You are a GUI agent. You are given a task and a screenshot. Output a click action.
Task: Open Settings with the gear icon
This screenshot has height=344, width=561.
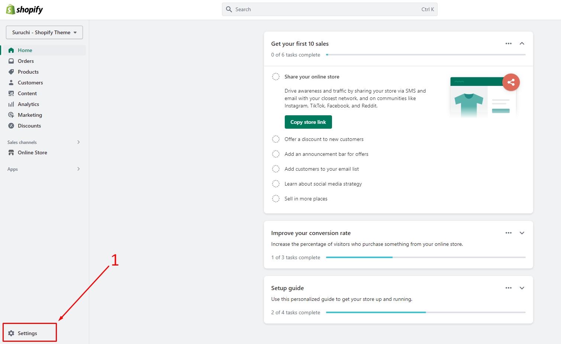(x=11, y=333)
